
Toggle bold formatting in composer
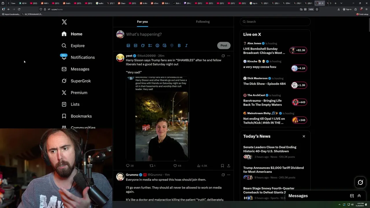coord(179,45)
